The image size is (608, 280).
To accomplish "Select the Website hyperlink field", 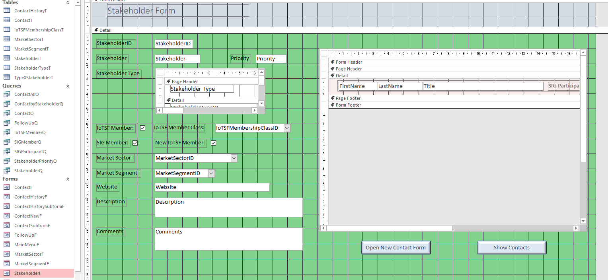I will pyautogui.click(x=212, y=187).
